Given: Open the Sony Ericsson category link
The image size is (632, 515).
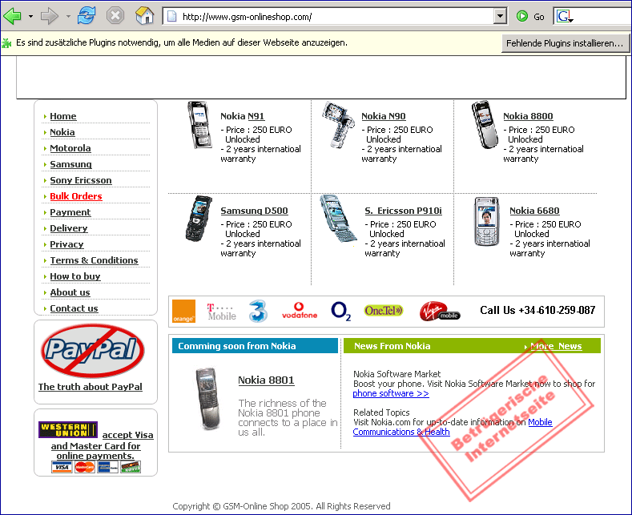Looking at the screenshot, I should click(81, 180).
